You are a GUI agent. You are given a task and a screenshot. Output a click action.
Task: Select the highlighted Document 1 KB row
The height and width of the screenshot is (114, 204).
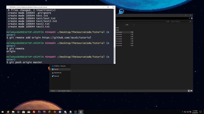pos(125,32)
